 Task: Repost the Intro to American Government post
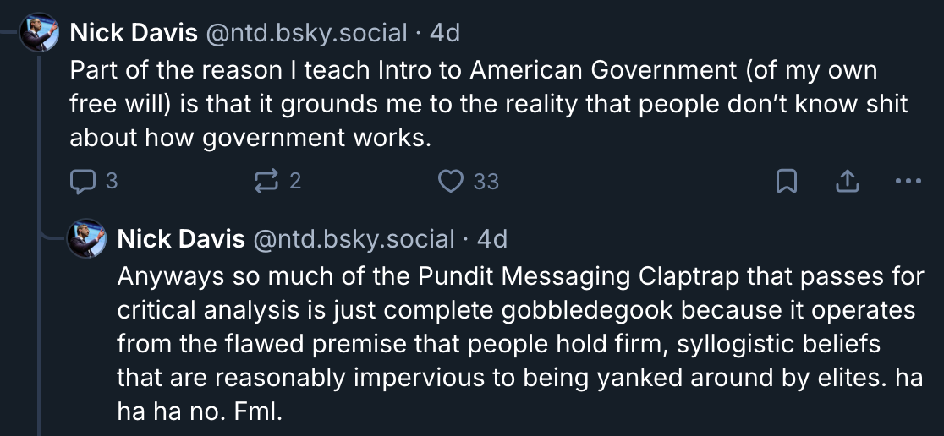[266, 181]
